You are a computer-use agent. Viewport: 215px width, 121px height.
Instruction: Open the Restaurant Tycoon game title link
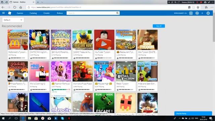126,52
